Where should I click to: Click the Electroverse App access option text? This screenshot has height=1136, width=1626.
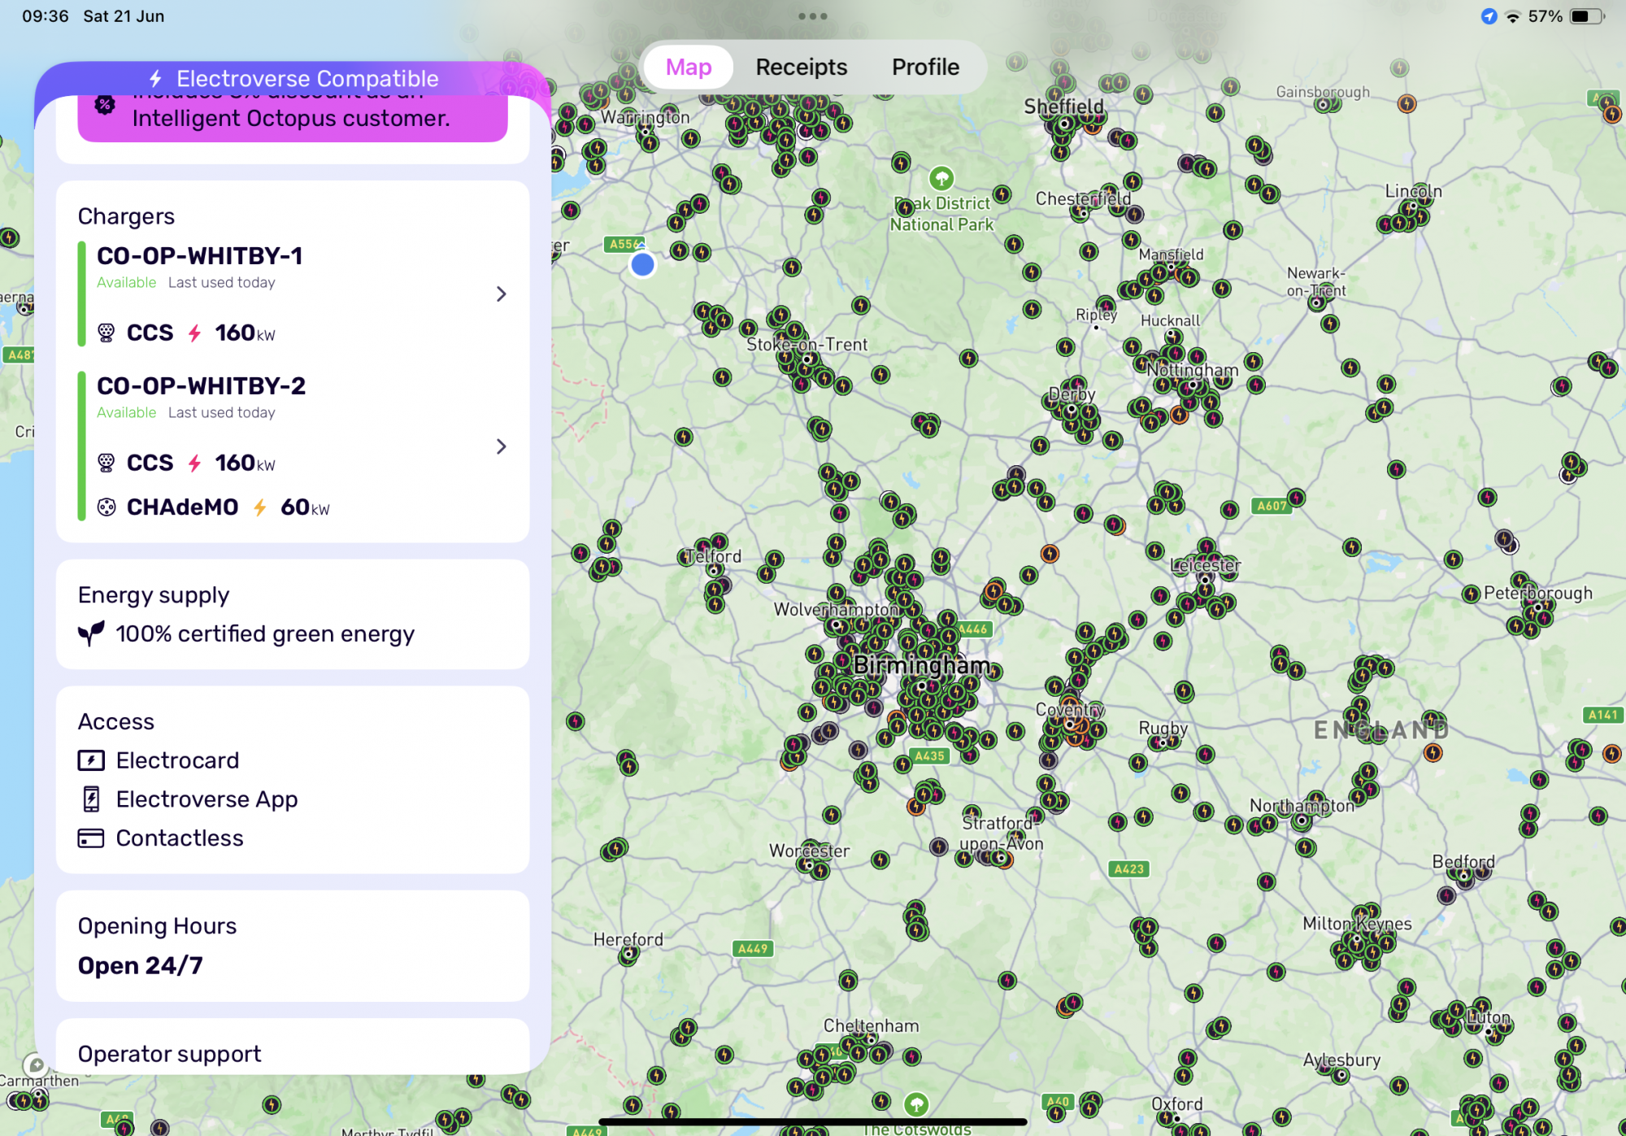[207, 799]
